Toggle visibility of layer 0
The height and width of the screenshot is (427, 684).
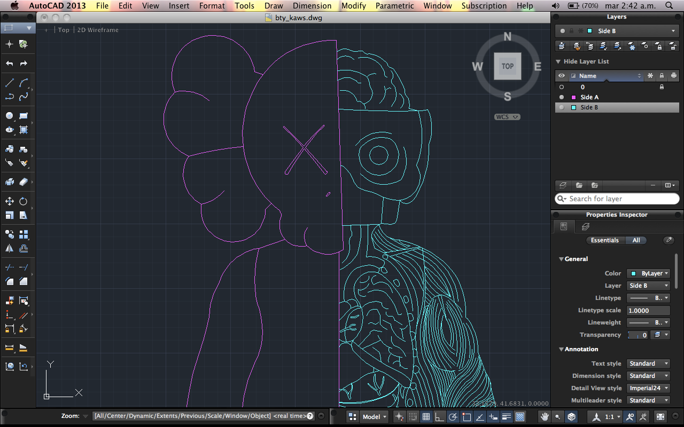tap(562, 87)
